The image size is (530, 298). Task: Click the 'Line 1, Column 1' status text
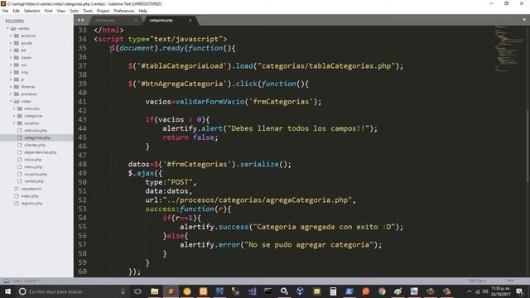[26, 281]
